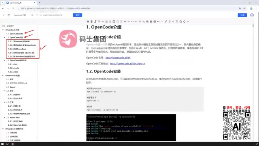Collapse the 1.2 OpenCode安装 outline node
The width and height of the screenshot is (259, 146).
4,37
